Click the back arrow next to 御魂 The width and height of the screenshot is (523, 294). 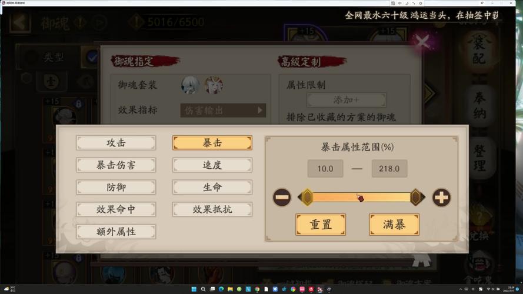coord(20,22)
